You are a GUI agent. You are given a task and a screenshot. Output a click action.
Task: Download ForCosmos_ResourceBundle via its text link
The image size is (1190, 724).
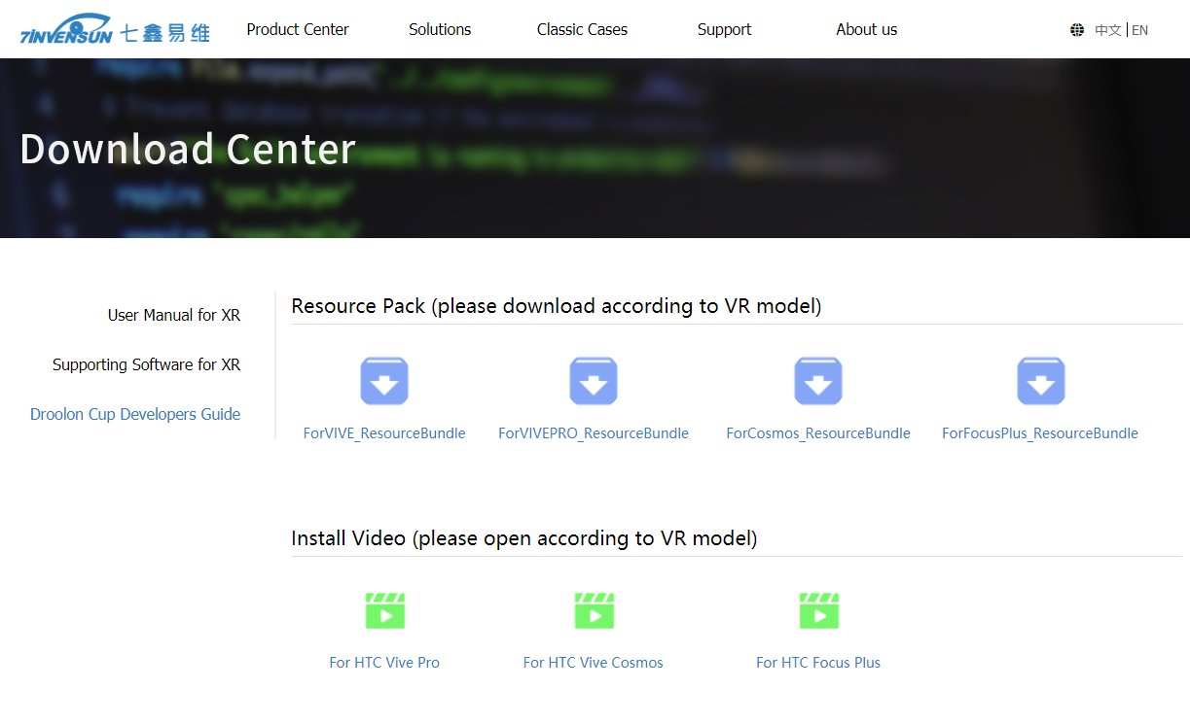tap(818, 433)
